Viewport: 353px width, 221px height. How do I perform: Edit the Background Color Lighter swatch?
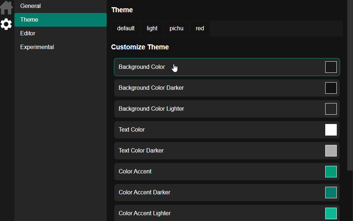point(331,109)
